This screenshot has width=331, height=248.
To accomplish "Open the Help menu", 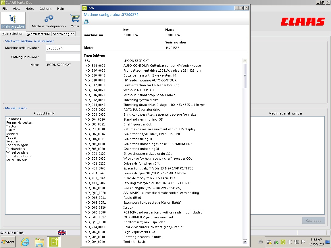I will [x=60, y=9].
